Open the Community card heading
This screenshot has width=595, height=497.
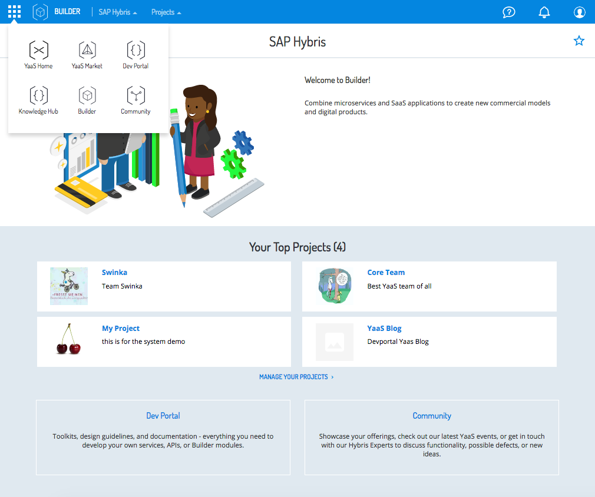coord(432,416)
